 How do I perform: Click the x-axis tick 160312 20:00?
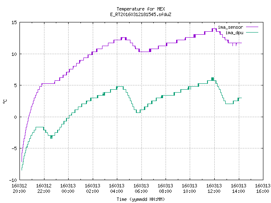pyautogui.click(x=19, y=188)
